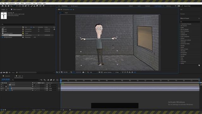Select the Clone Stamp tool

tap(34, 6)
